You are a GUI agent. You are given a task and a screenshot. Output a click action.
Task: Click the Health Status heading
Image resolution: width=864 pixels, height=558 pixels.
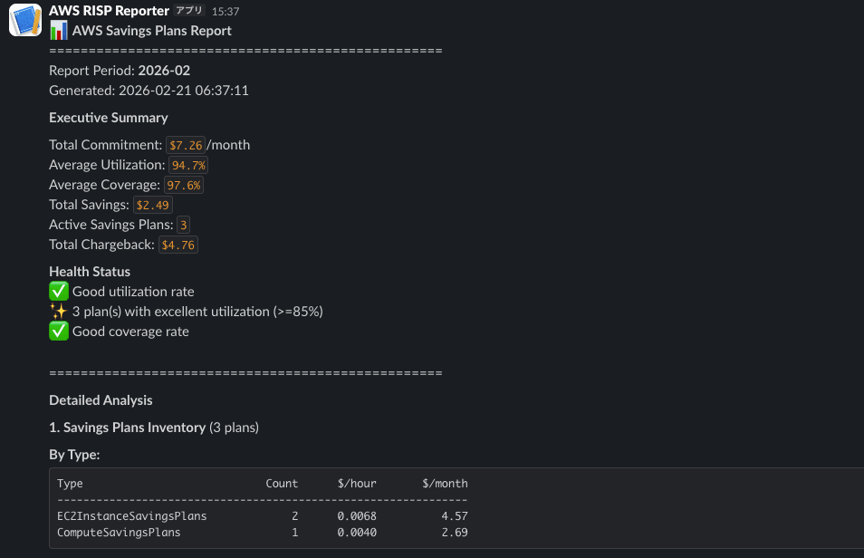[x=90, y=272]
